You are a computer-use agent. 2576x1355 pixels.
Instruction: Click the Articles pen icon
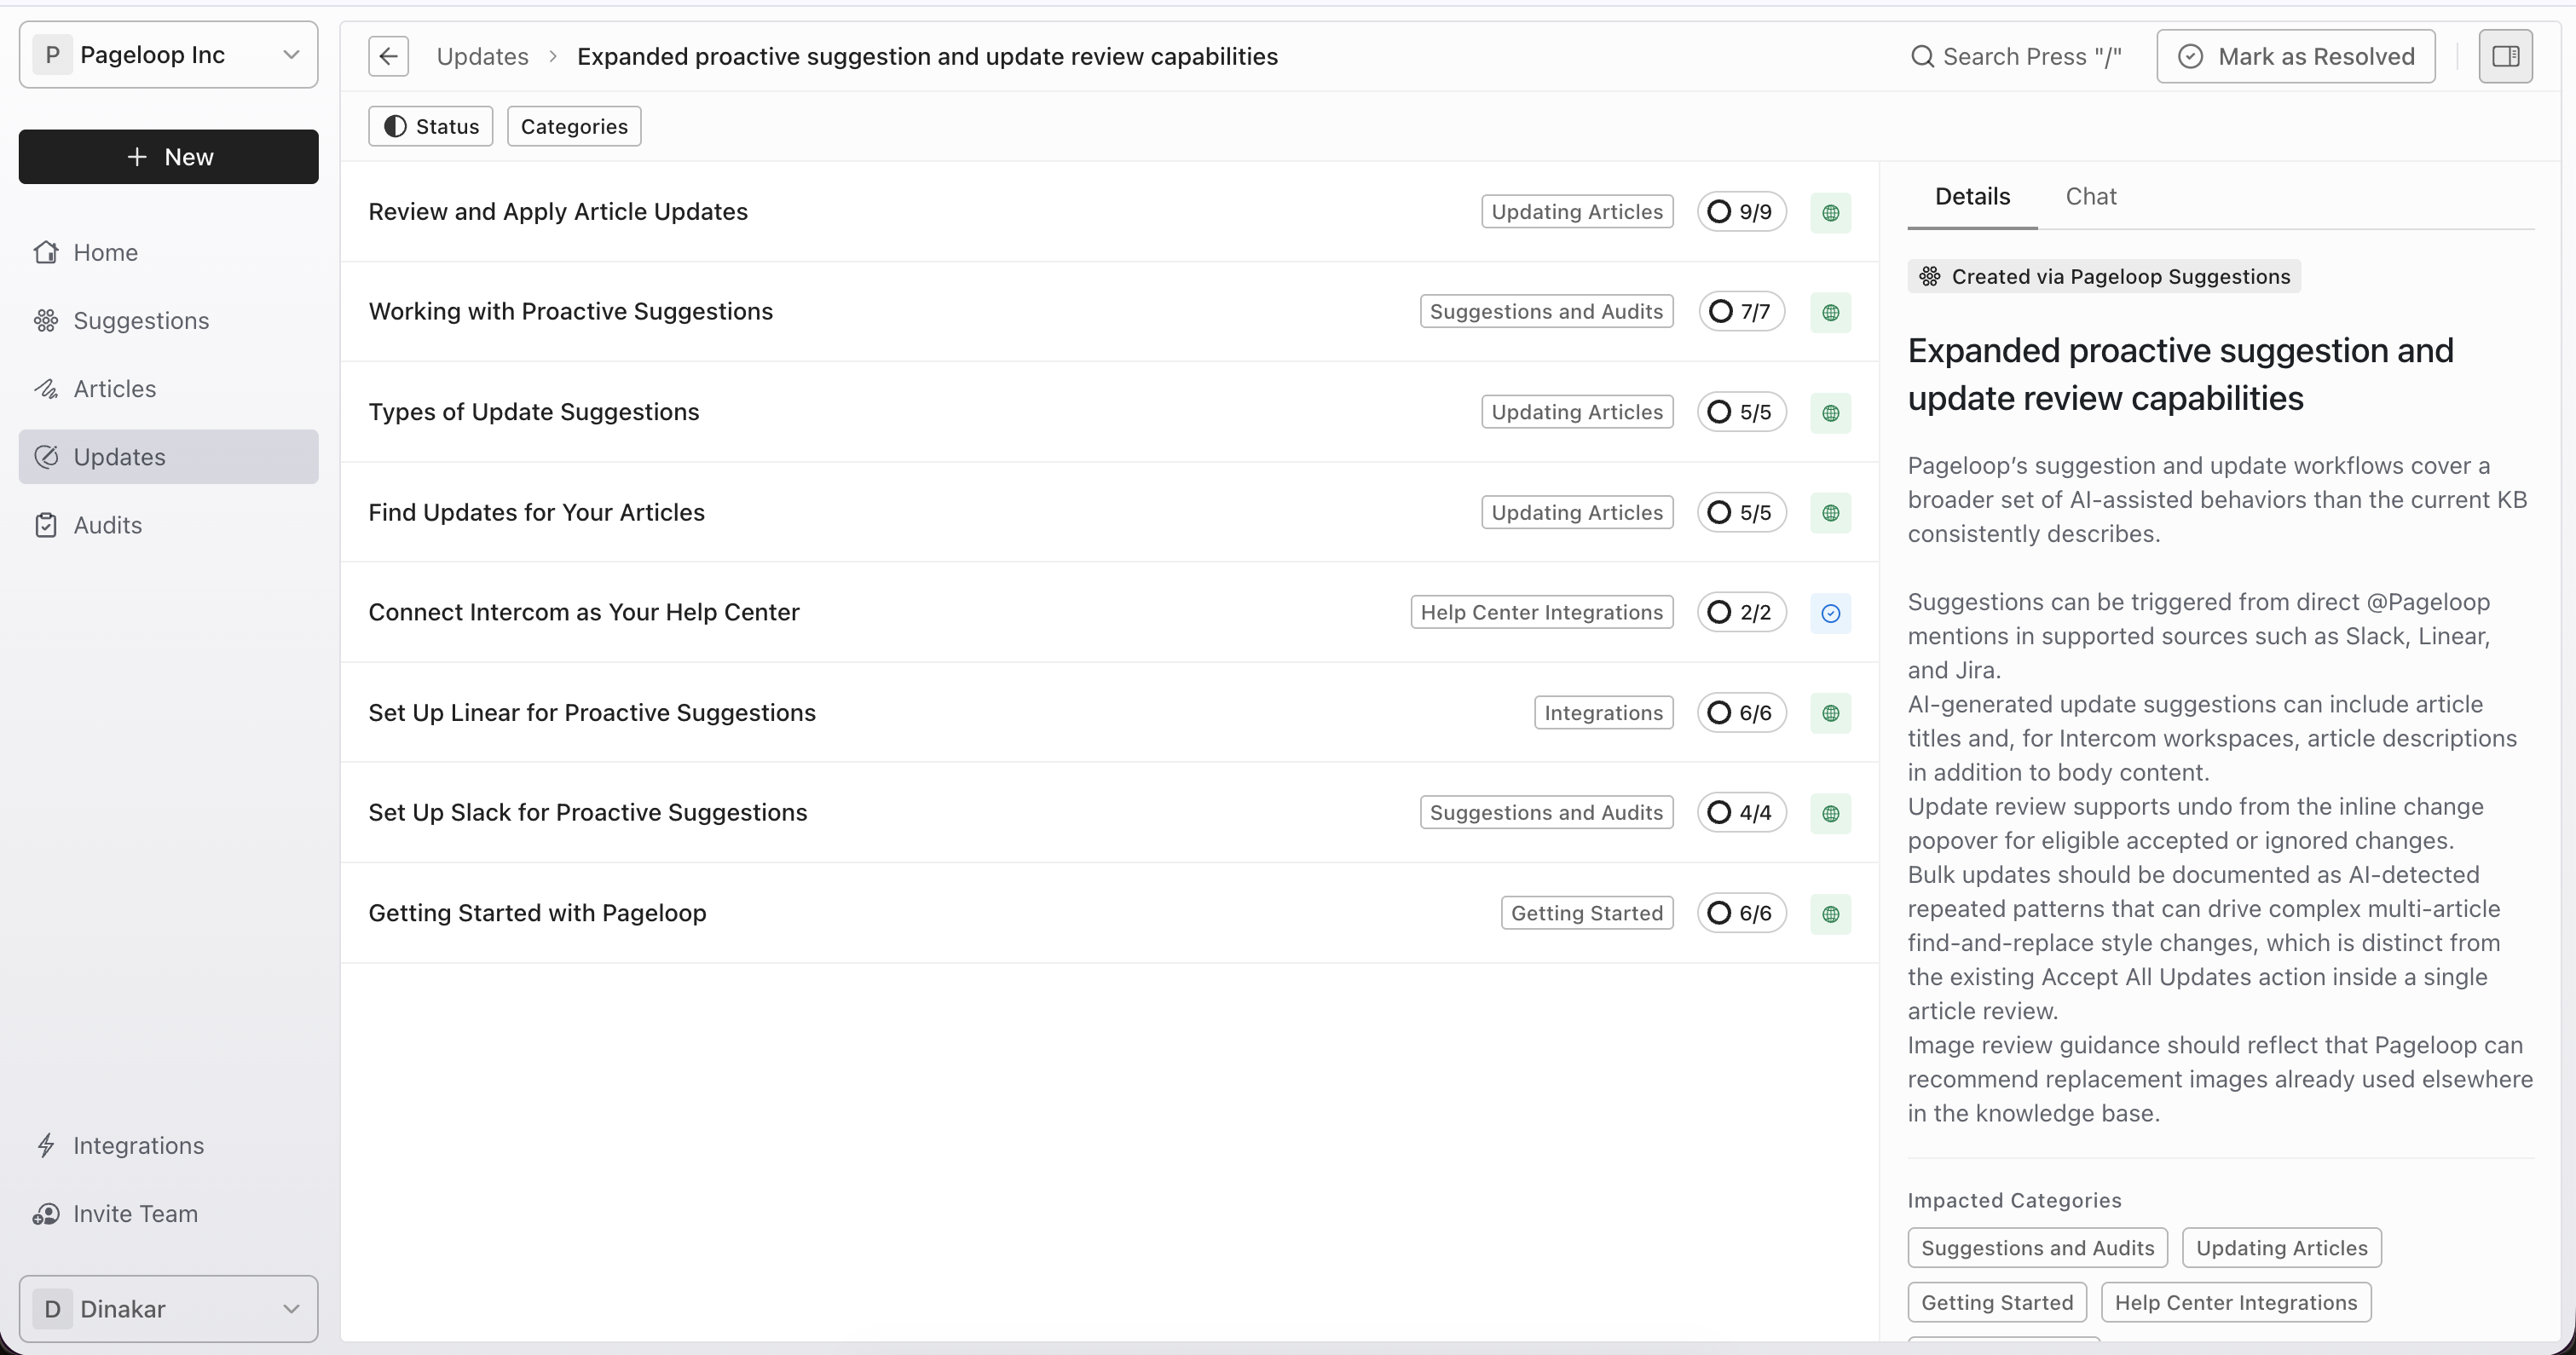[46, 388]
